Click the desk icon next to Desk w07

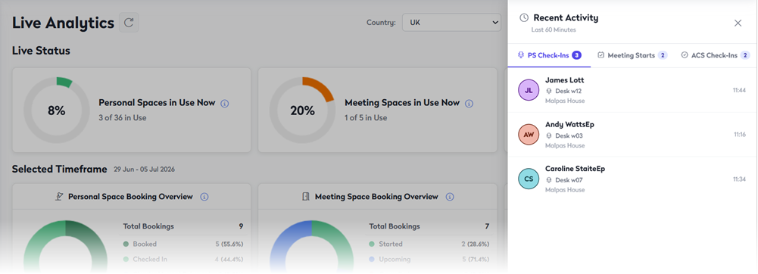pos(549,180)
